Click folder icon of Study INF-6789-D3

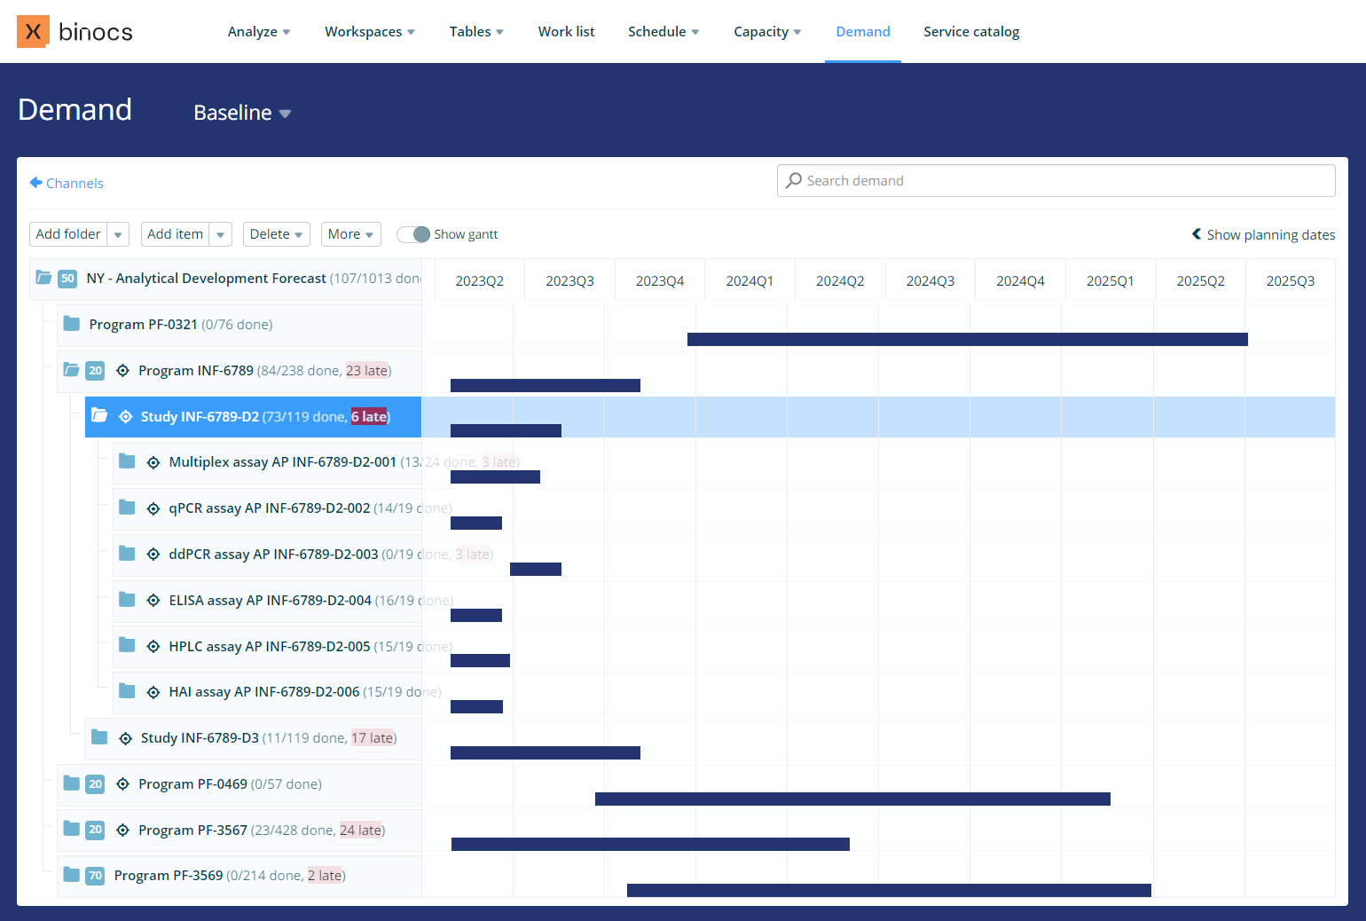tap(99, 737)
